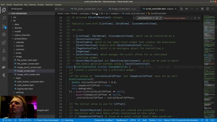Toggle Match Whole Word in the find widget
This screenshot has height=122, width=217.
coord(157,18)
